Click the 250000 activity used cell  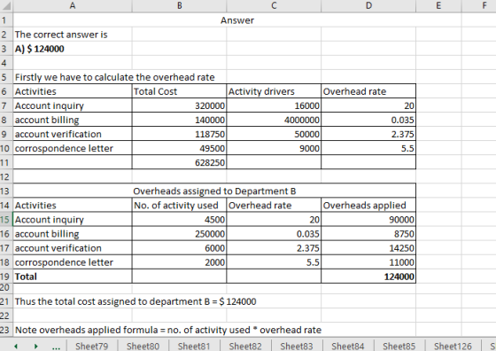(x=179, y=234)
